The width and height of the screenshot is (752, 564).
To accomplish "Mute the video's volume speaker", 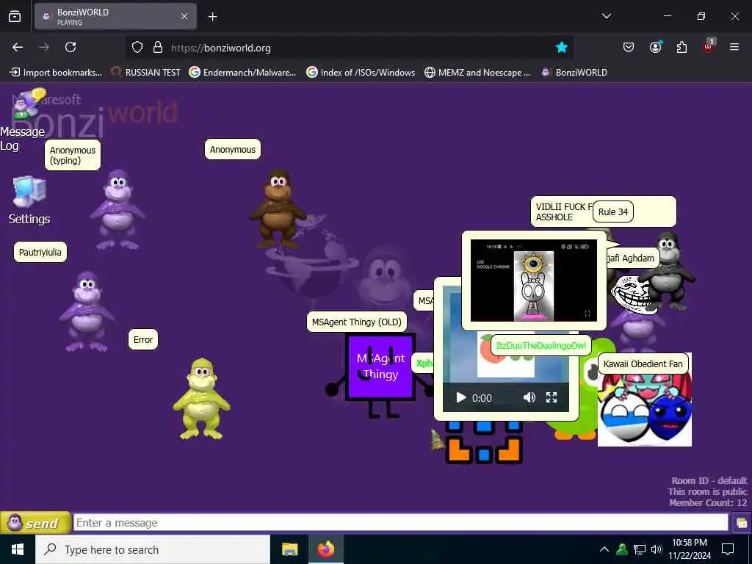I will click(x=529, y=397).
